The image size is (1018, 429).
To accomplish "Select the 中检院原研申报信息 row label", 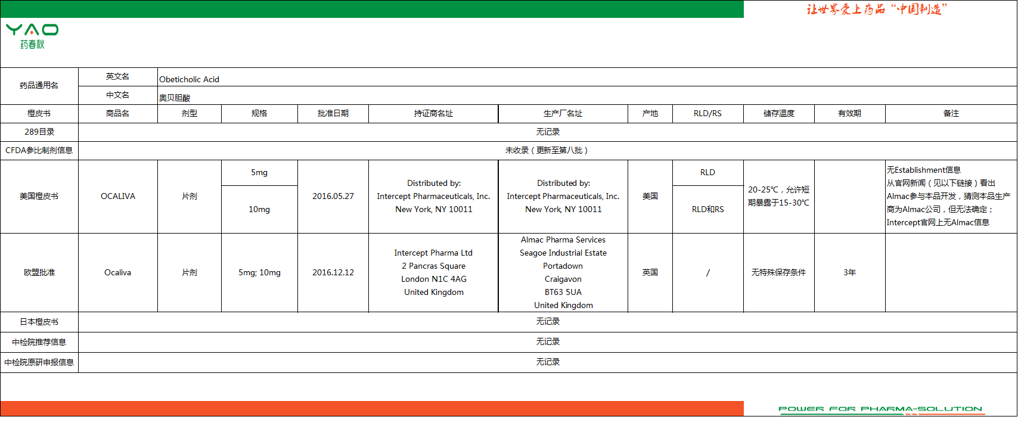I will pos(39,363).
